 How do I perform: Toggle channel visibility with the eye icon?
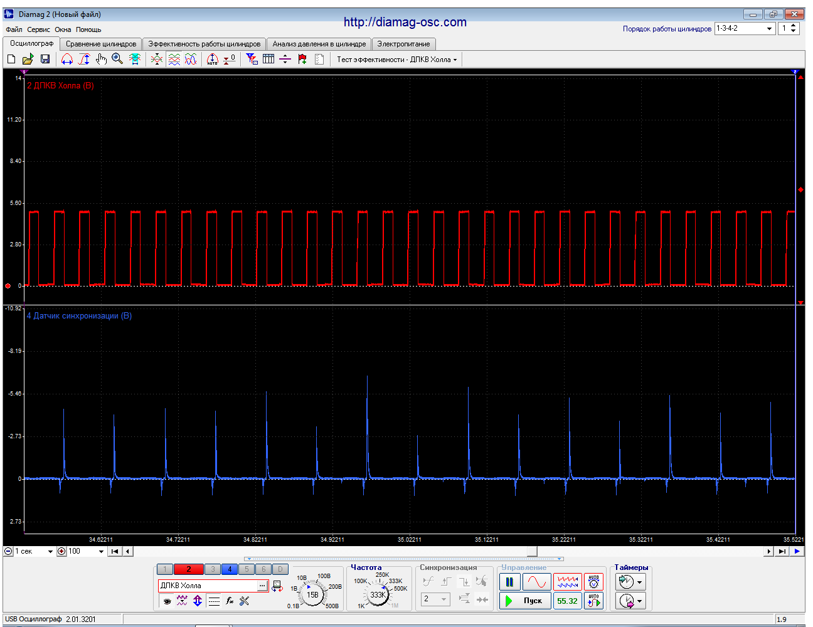pos(167,601)
